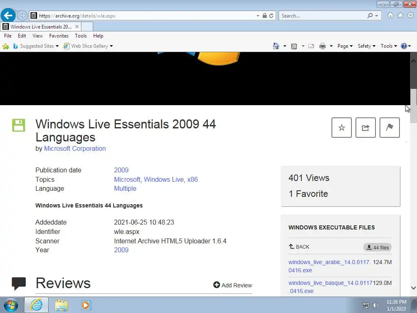Expand the Web Slice Gallery dropdown
417x313 pixels.
click(111, 46)
